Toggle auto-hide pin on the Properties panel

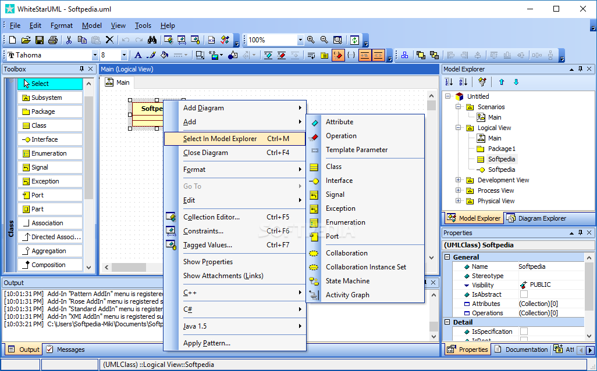click(580, 232)
